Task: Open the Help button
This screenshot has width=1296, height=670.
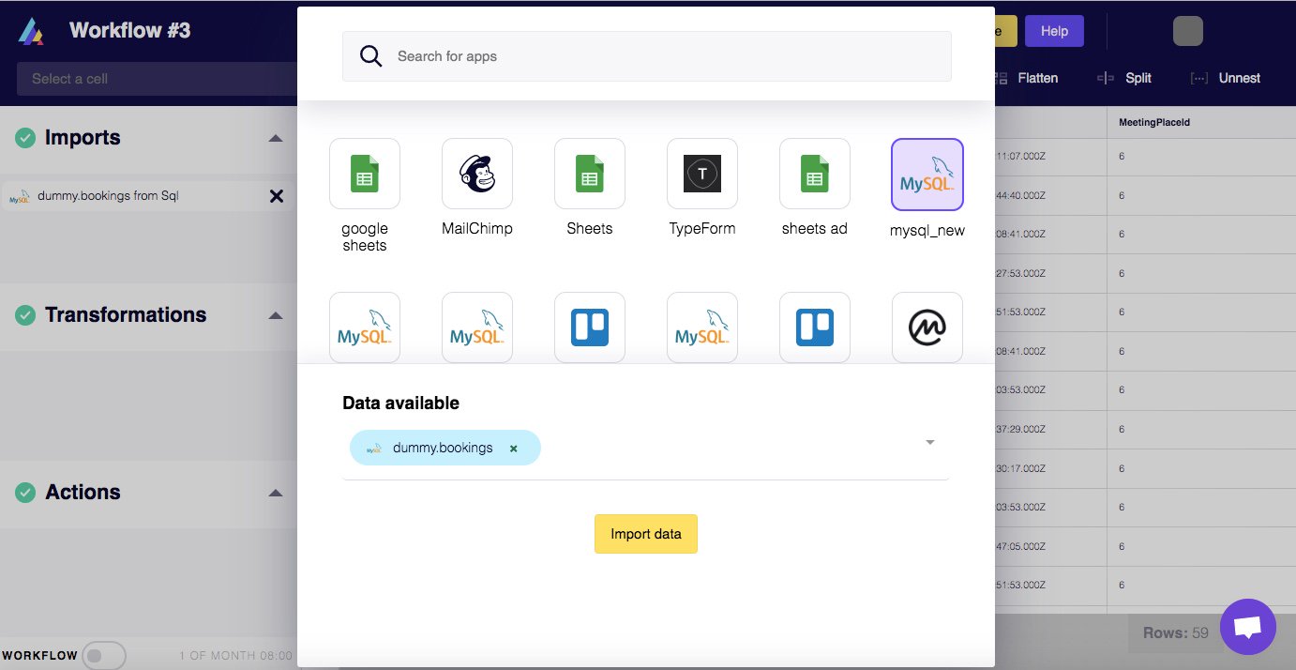Action: (x=1054, y=31)
